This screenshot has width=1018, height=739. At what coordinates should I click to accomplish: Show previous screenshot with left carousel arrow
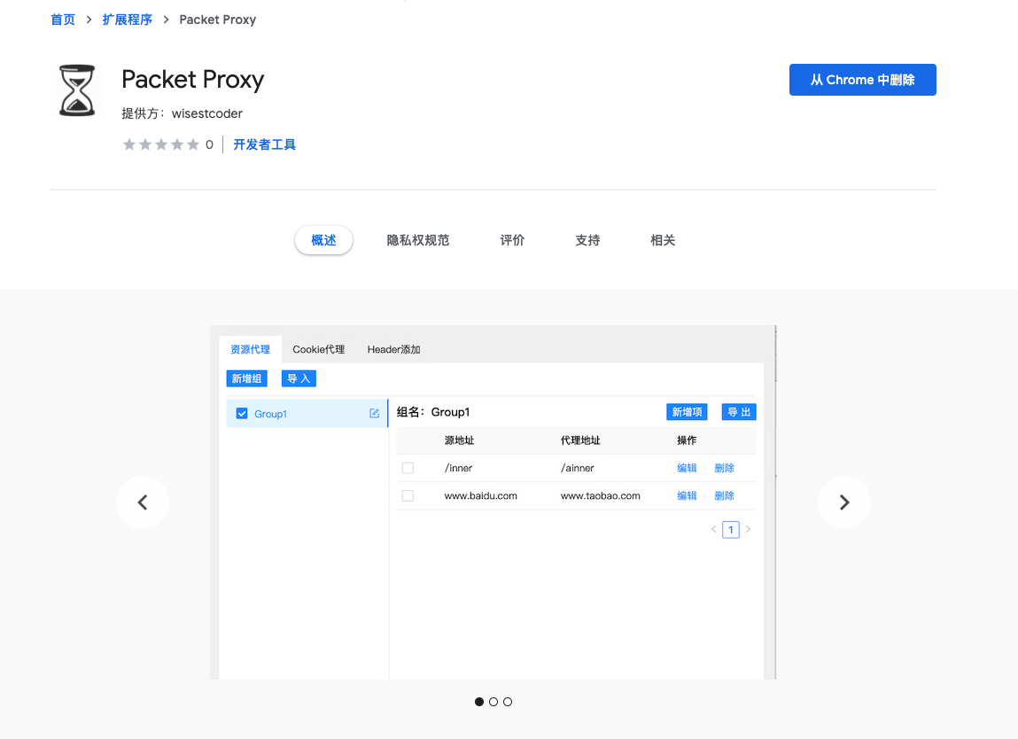[143, 502]
